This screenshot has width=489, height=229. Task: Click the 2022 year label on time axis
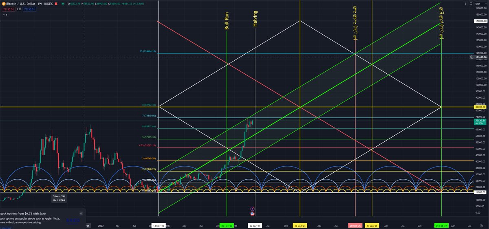click(101, 225)
